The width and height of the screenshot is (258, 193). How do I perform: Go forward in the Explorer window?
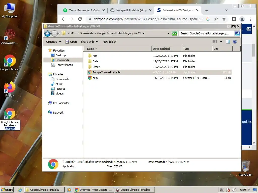coord(54,34)
